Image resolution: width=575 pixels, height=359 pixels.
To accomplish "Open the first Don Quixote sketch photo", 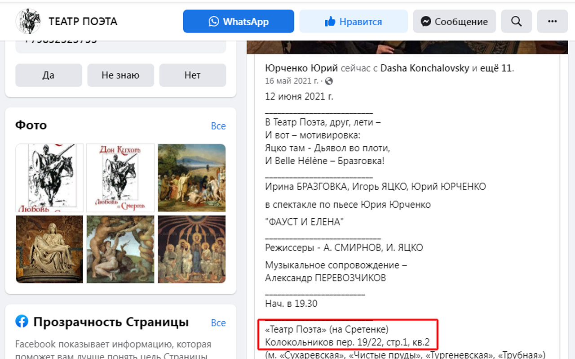I will [x=49, y=178].
